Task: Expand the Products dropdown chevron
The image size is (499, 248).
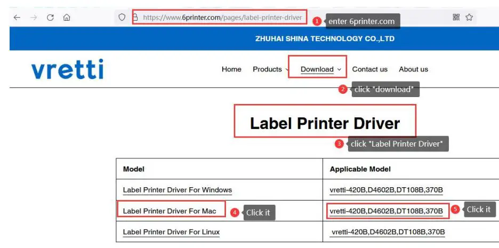Action: coord(287,69)
